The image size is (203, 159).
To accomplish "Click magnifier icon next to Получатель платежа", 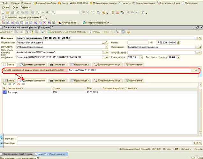I will pyautogui.click(x=107, y=52).
